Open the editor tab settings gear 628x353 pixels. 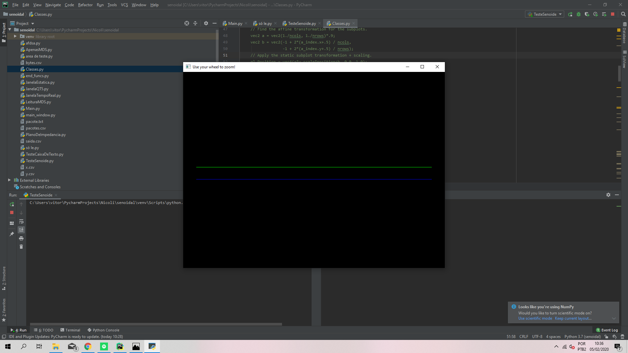pos(206,23)
